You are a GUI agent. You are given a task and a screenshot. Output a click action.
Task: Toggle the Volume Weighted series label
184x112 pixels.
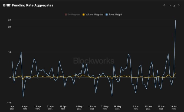point(94,15)
